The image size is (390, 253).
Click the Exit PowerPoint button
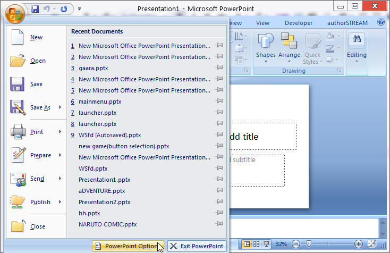[197, 246]
